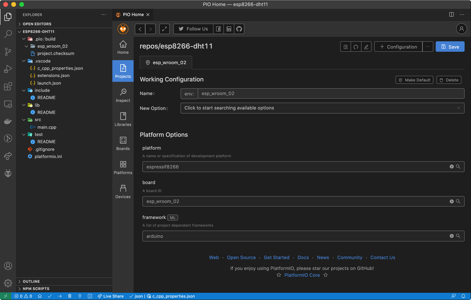Screen dimensions: 471x300
Task: Toggle PIO Home fullscreen expand icon
Action: (x=164, y=29)
